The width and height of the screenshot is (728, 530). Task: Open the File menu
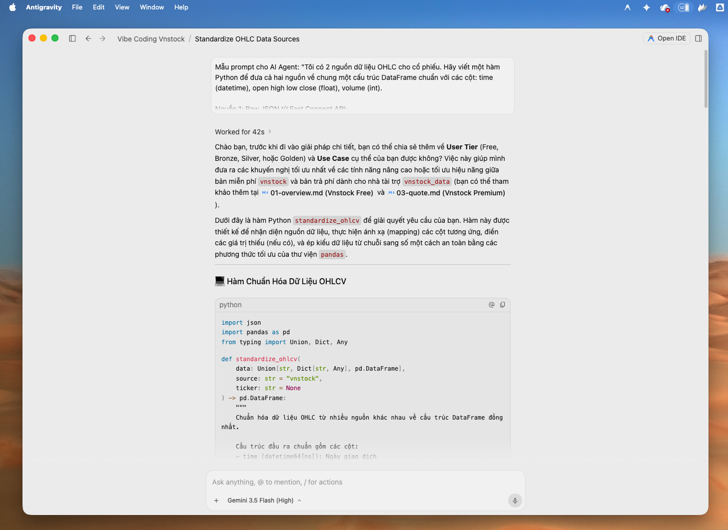(77, 7)
